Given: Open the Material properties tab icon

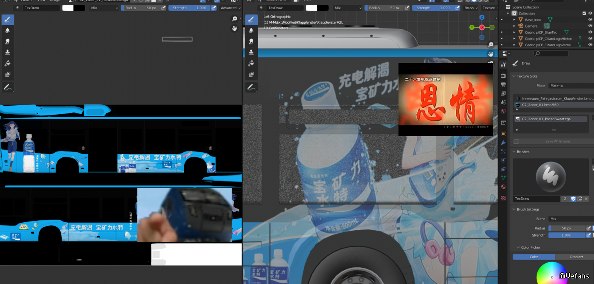Looking at the screenshot, I should tap(503, 187).
